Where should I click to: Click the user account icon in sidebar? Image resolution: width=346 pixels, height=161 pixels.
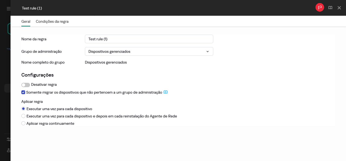[x=8, y=150]
